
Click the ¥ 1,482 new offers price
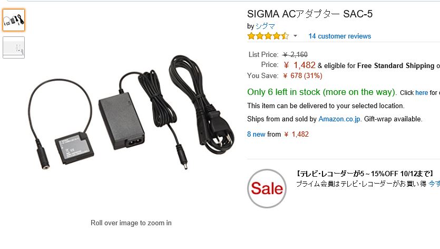tap(296, 135)
